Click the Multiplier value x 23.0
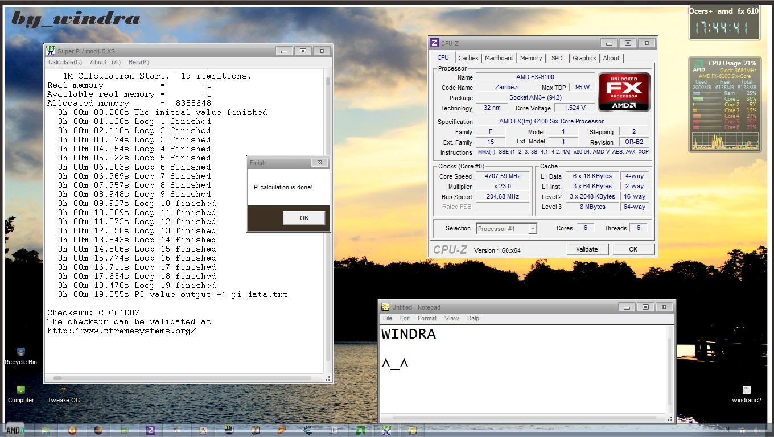Image resolution: width=774 pixels, height=437 pixels. (503, 187)
